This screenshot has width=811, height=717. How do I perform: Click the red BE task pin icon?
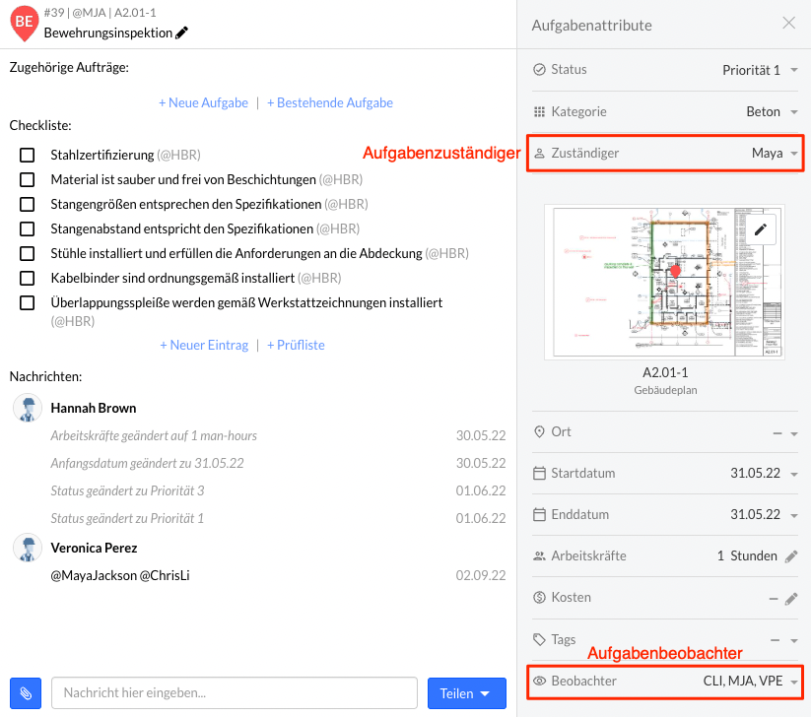24,22
